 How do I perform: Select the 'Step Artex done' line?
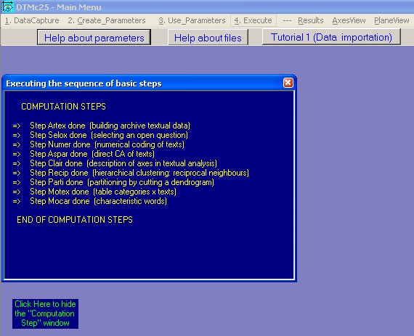tap(102, 126)
